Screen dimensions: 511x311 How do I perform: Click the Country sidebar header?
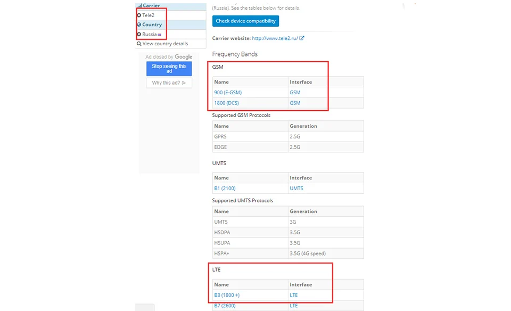pos(171,24)
